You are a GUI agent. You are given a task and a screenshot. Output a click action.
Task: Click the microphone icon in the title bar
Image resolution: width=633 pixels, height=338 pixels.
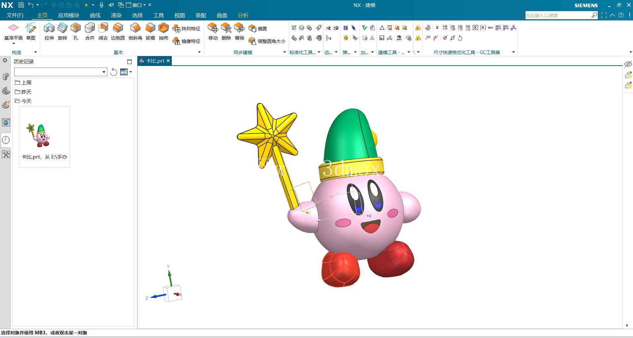102,5
